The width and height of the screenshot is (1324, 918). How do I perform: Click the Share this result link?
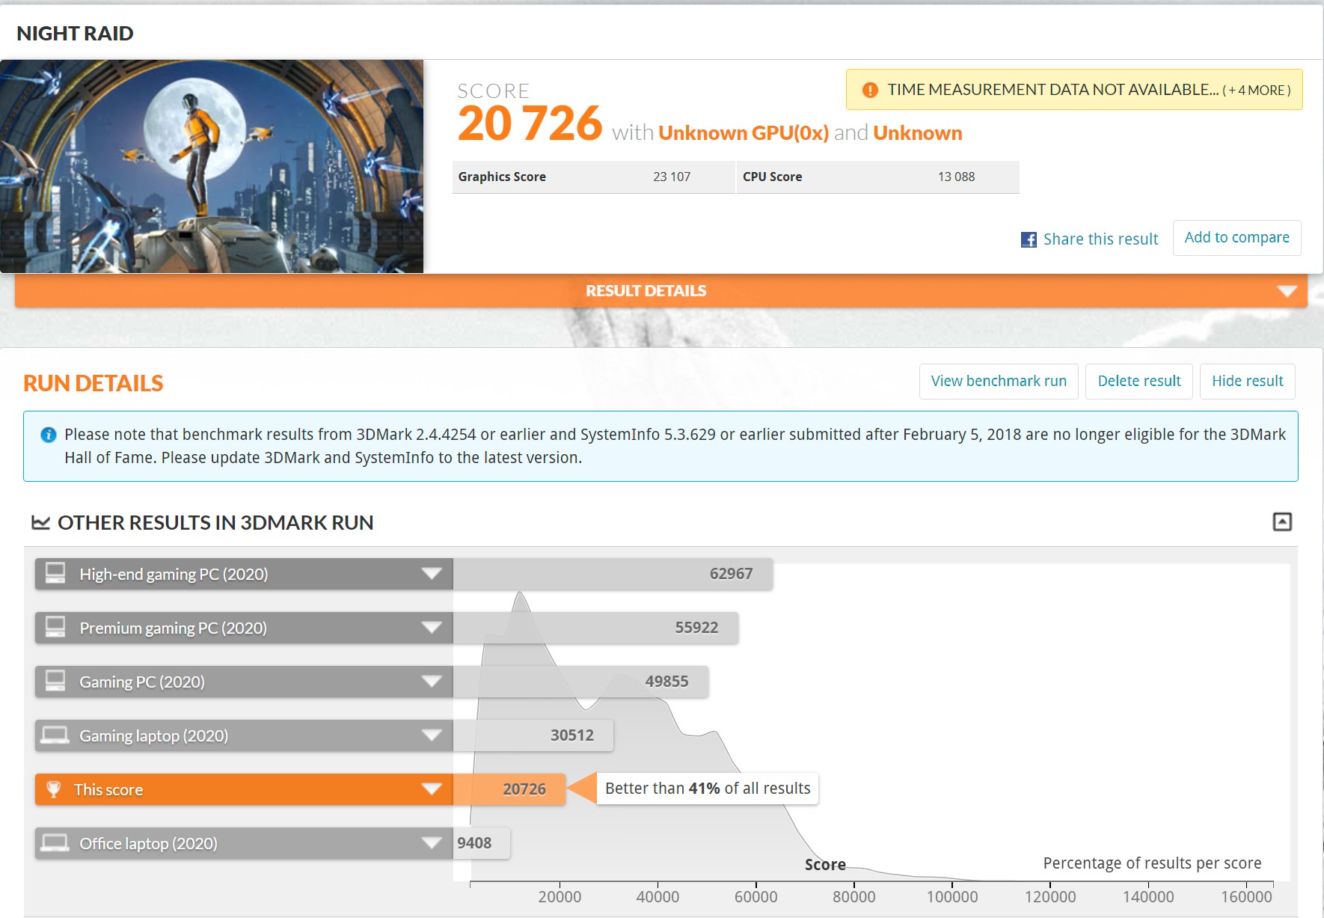pyautogui.click(x=1100, y=239)
